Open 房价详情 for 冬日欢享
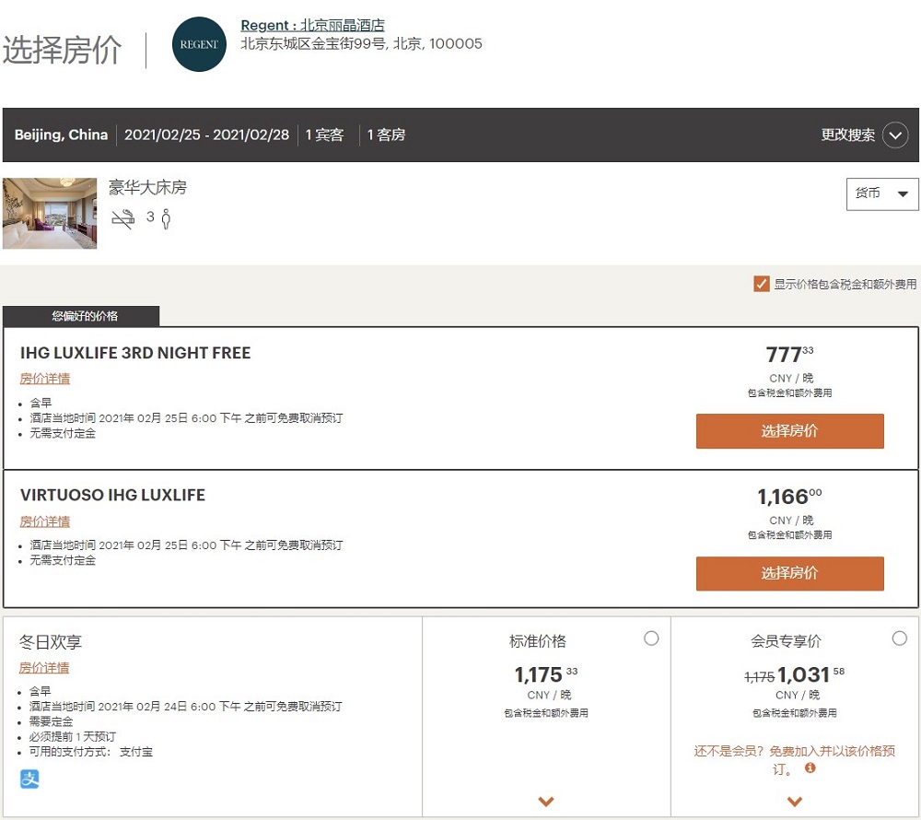This screenshot has height=820, width=921. [44, 667]
